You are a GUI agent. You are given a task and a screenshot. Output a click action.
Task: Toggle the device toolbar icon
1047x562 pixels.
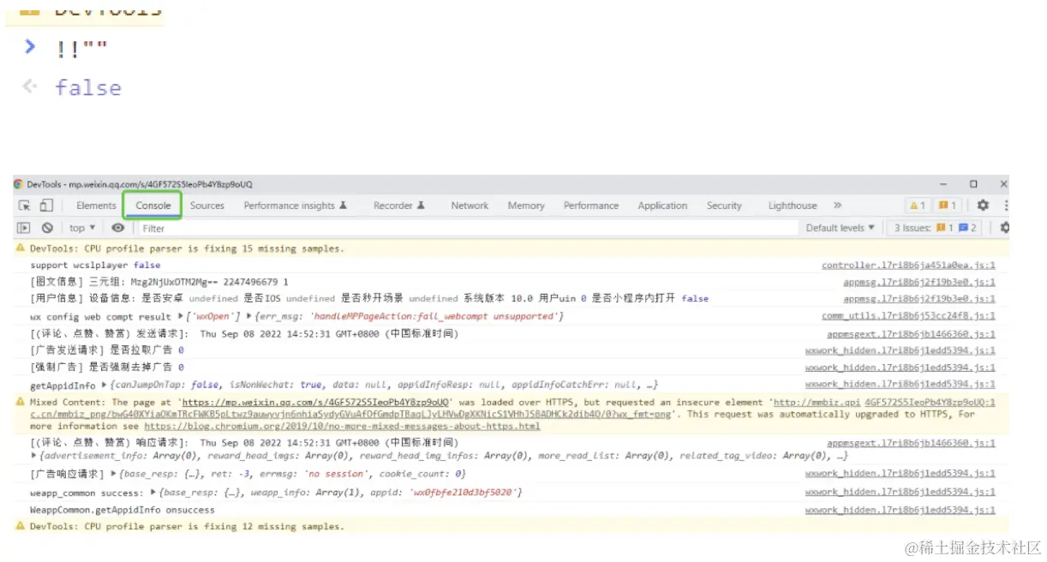coord(46,206)
